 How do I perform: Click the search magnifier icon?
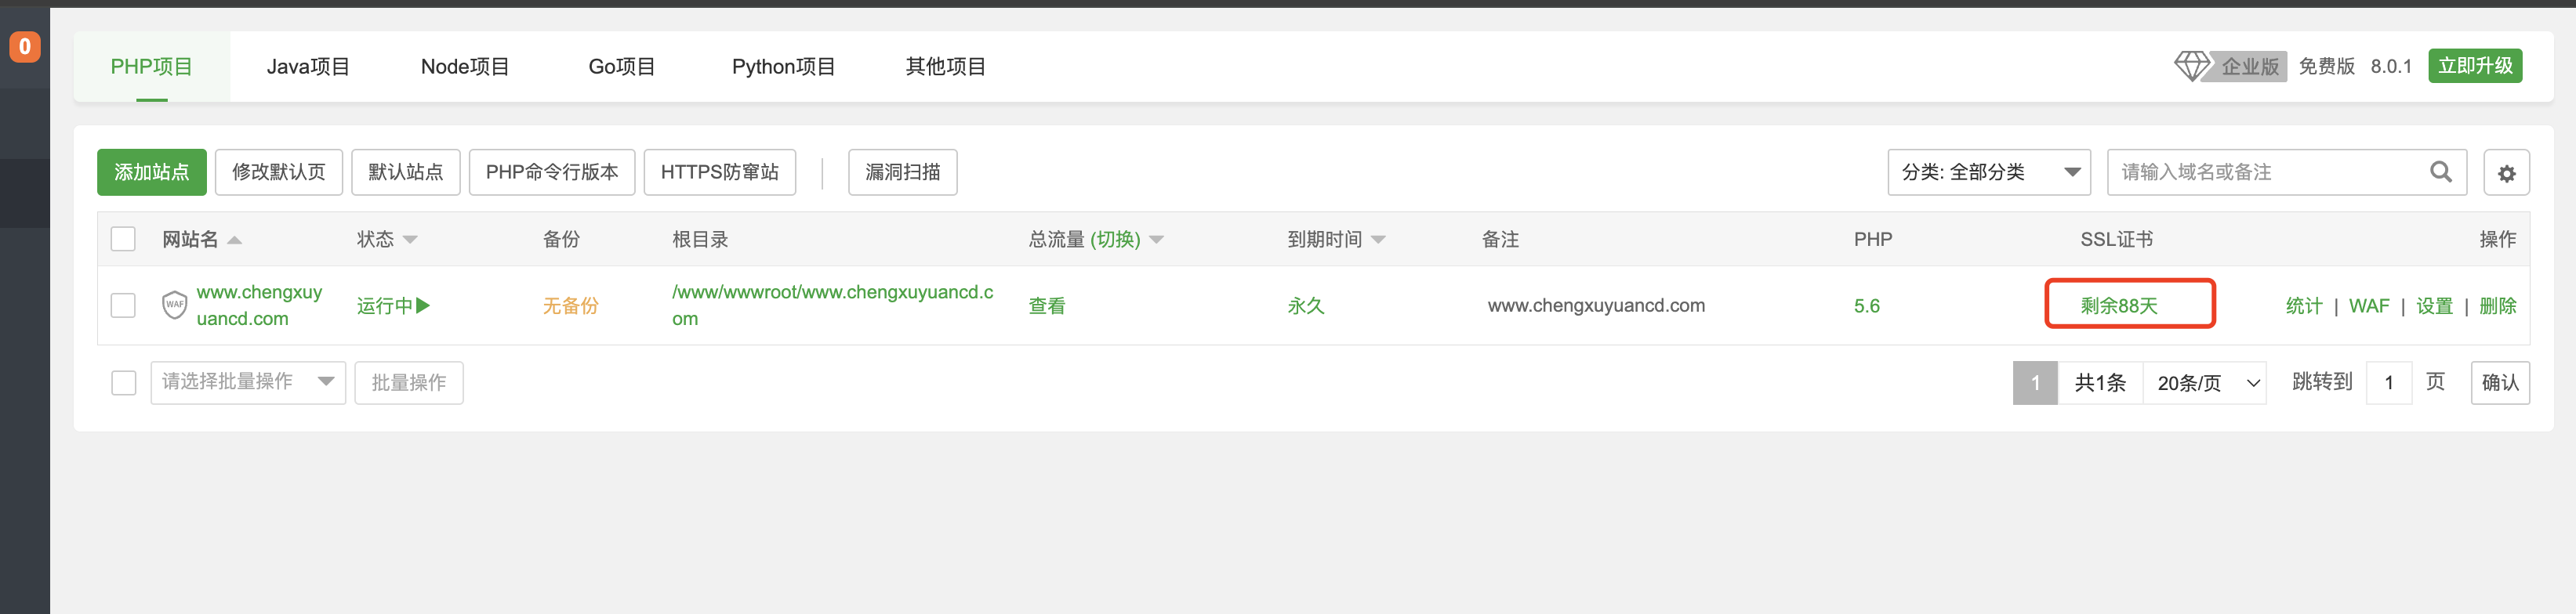pyautogui.click(x=2440, y=172)
